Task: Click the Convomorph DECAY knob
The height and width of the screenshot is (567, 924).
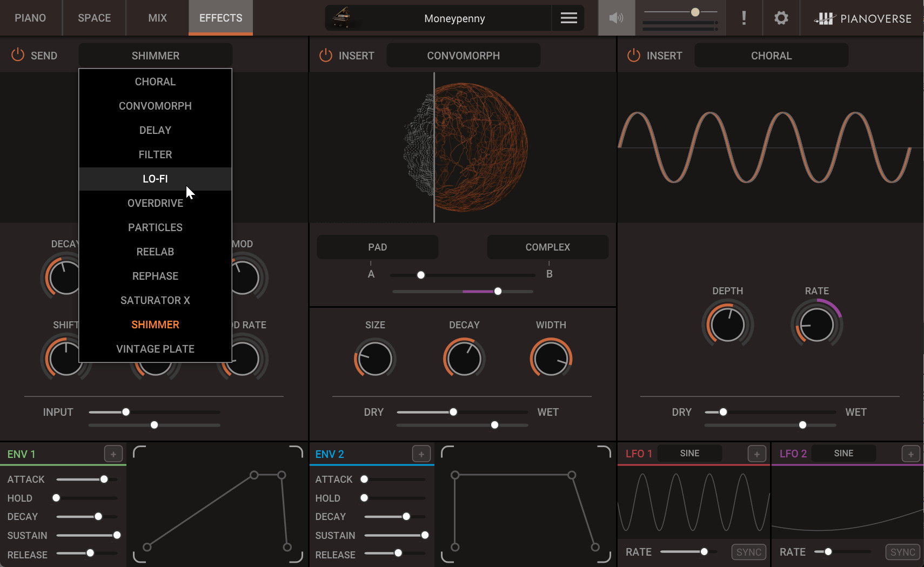Action: click(464, 359)
